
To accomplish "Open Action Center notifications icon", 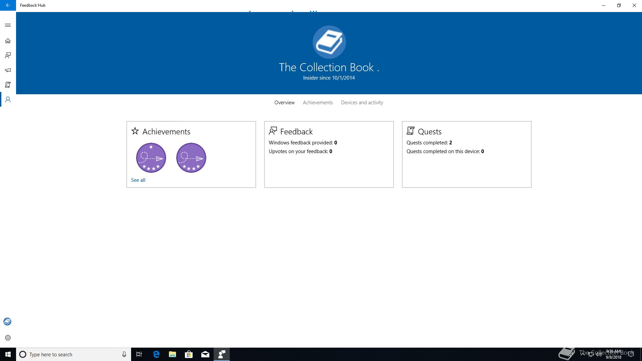I will click(x=631, y=354).
